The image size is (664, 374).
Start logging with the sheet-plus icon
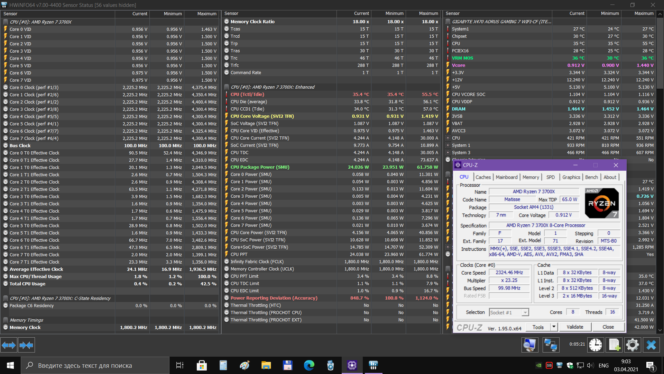click(614, 345)
